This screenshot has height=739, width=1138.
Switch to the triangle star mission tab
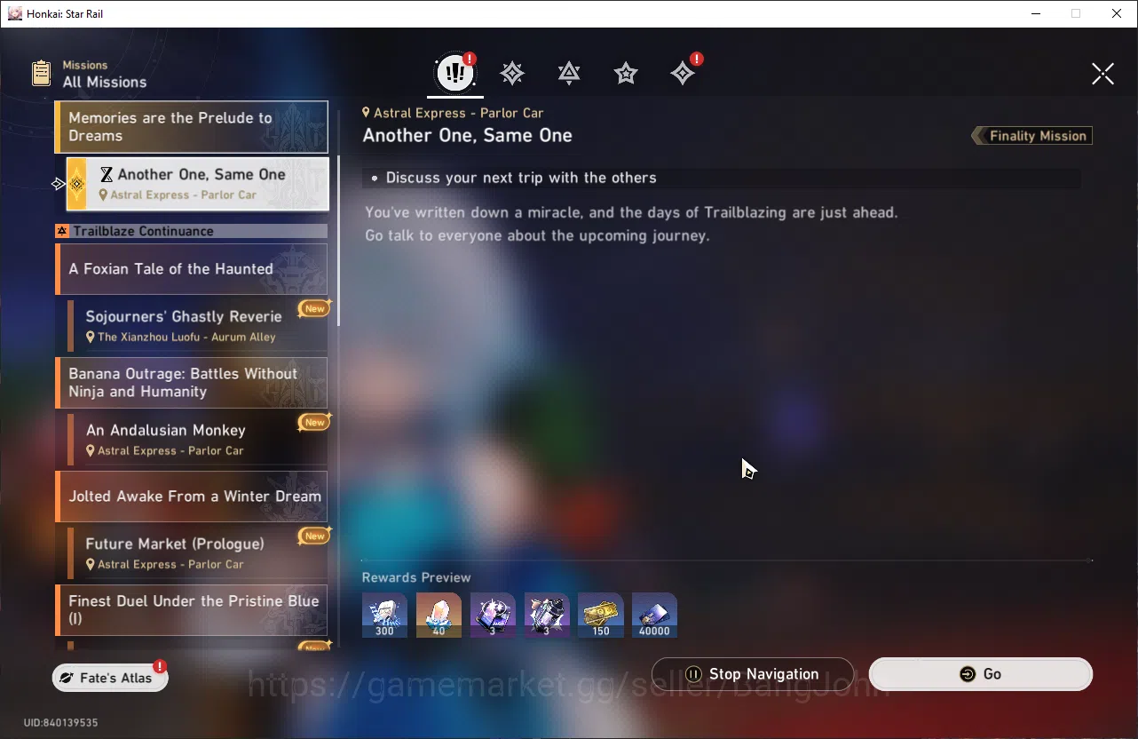[x=569, y=74]
